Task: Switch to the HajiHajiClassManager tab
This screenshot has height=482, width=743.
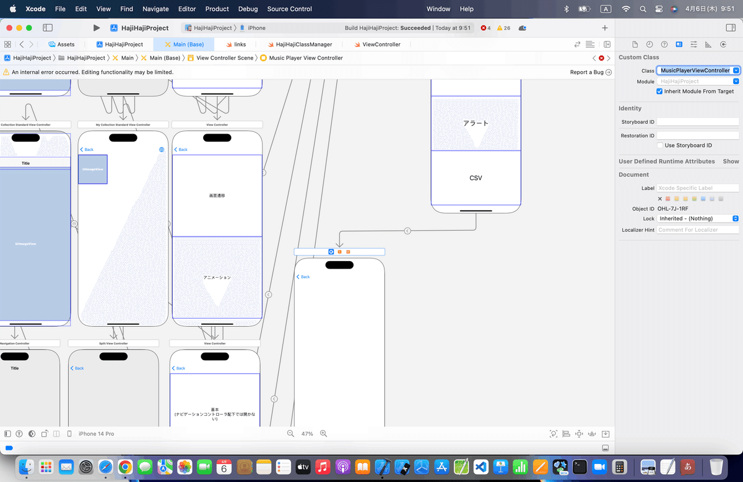Action: (x=300, y=45)
